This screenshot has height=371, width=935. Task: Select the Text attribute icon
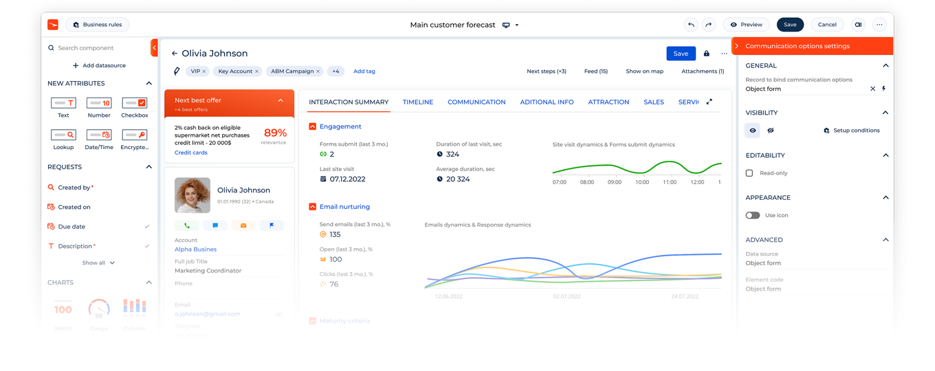click(63, 103)
